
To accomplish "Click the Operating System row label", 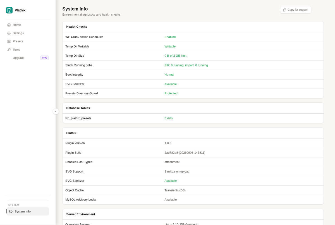I will [78, 224].
